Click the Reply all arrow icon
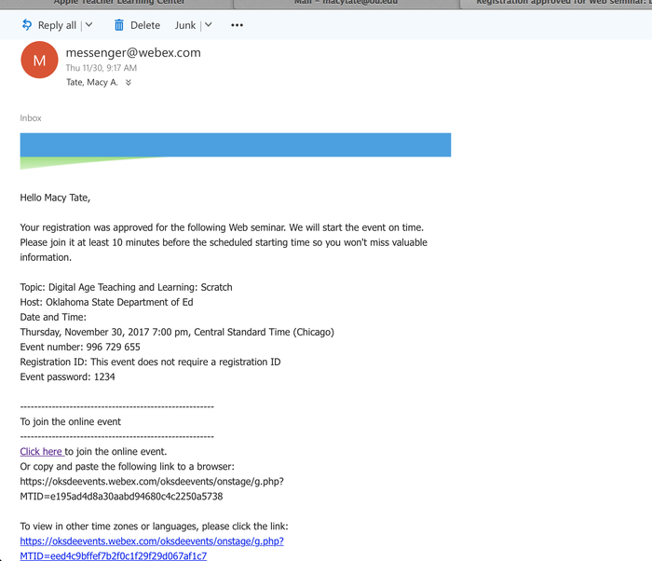The height and width of the screenshot is (561, 652). coord(27,25)
